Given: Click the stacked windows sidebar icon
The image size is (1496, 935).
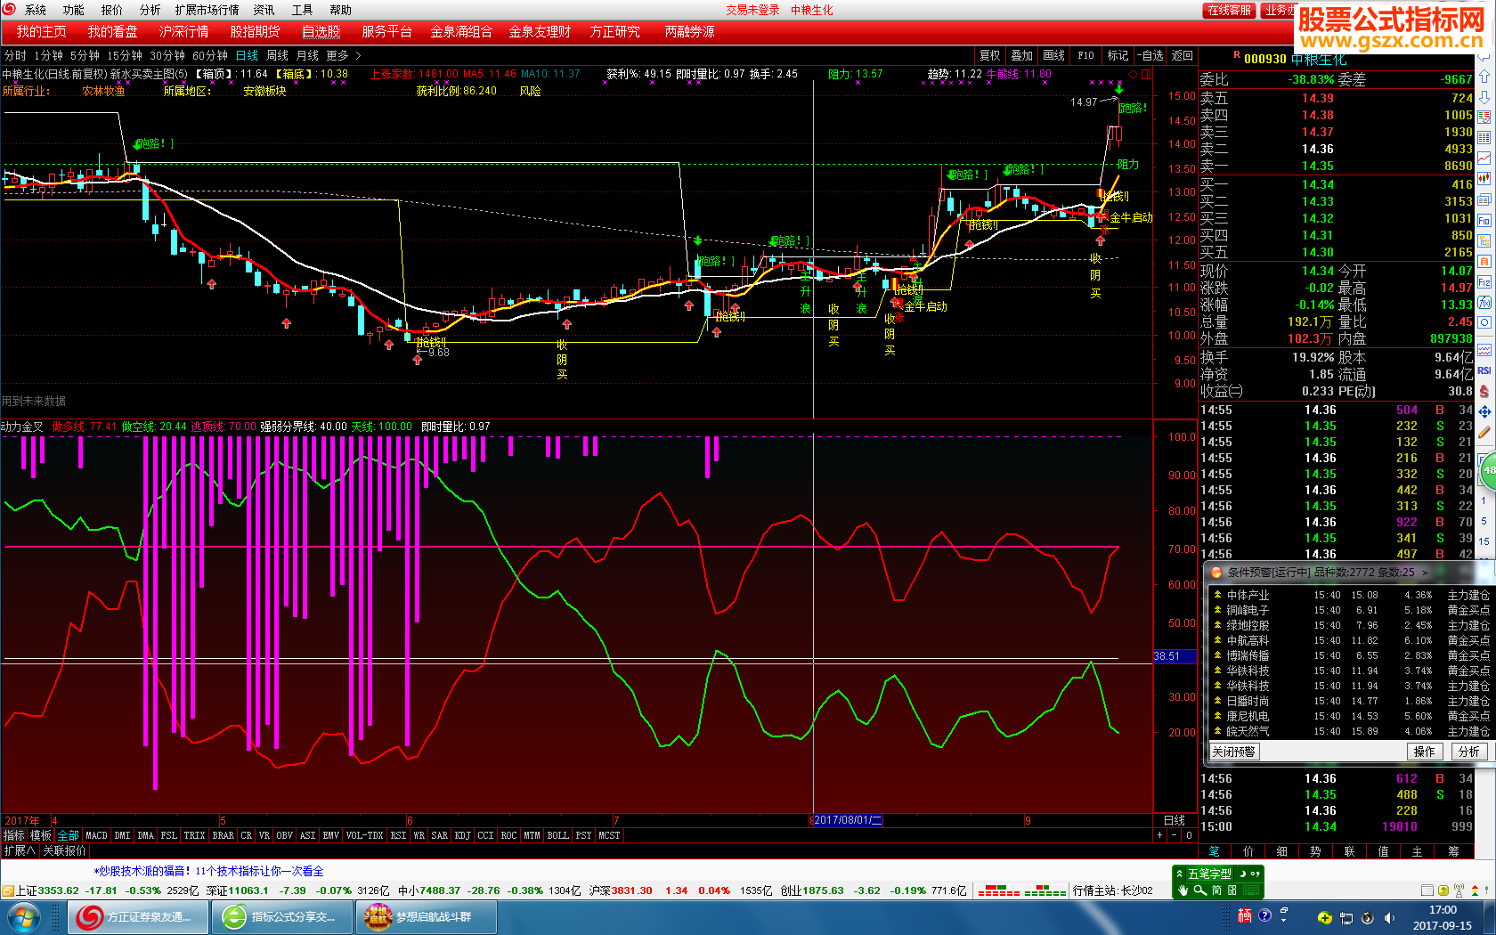Looking at the screenshot, I should click(1484, 199).
